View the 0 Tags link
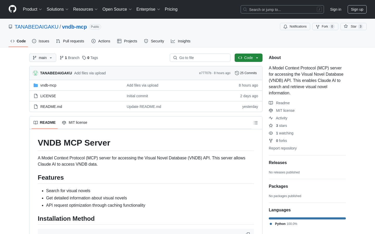The image size is (375, 234). [90, 58]
